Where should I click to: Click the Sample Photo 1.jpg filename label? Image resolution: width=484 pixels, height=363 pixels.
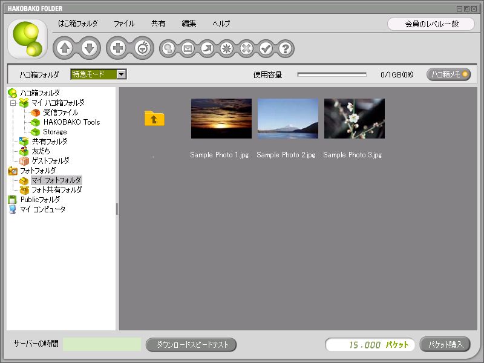pos(220,155)
